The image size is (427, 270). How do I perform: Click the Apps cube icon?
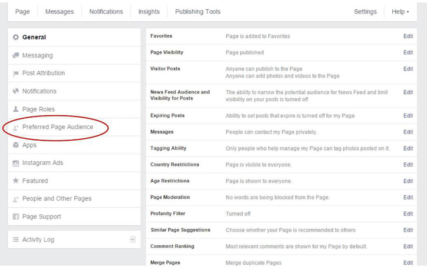(x=16, y=145)
